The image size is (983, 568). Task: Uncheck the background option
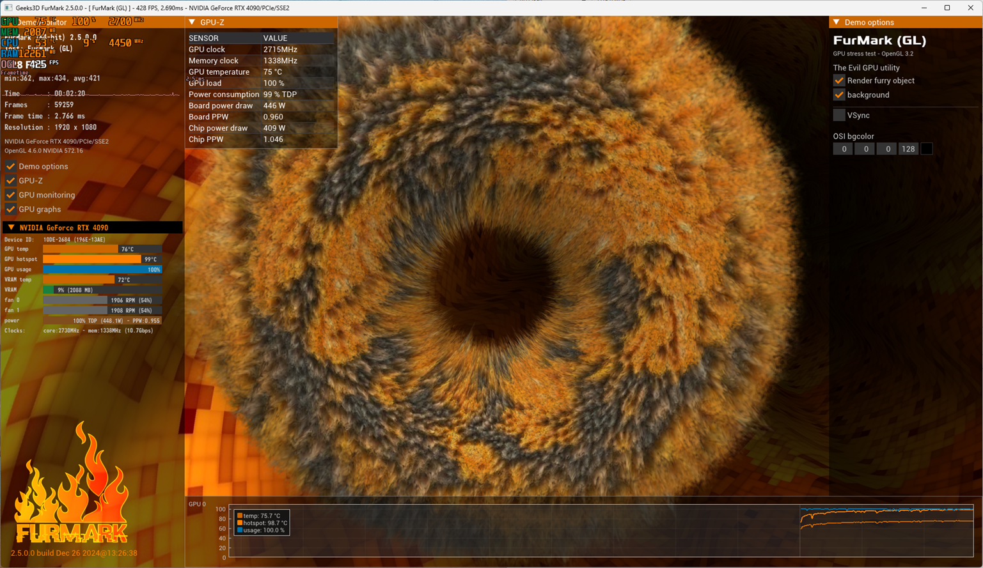[839, 95]
